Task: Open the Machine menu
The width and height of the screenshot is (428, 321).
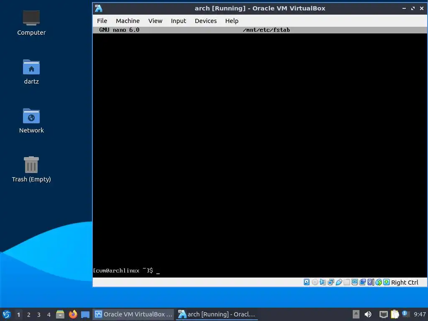Action: point(127,21)
